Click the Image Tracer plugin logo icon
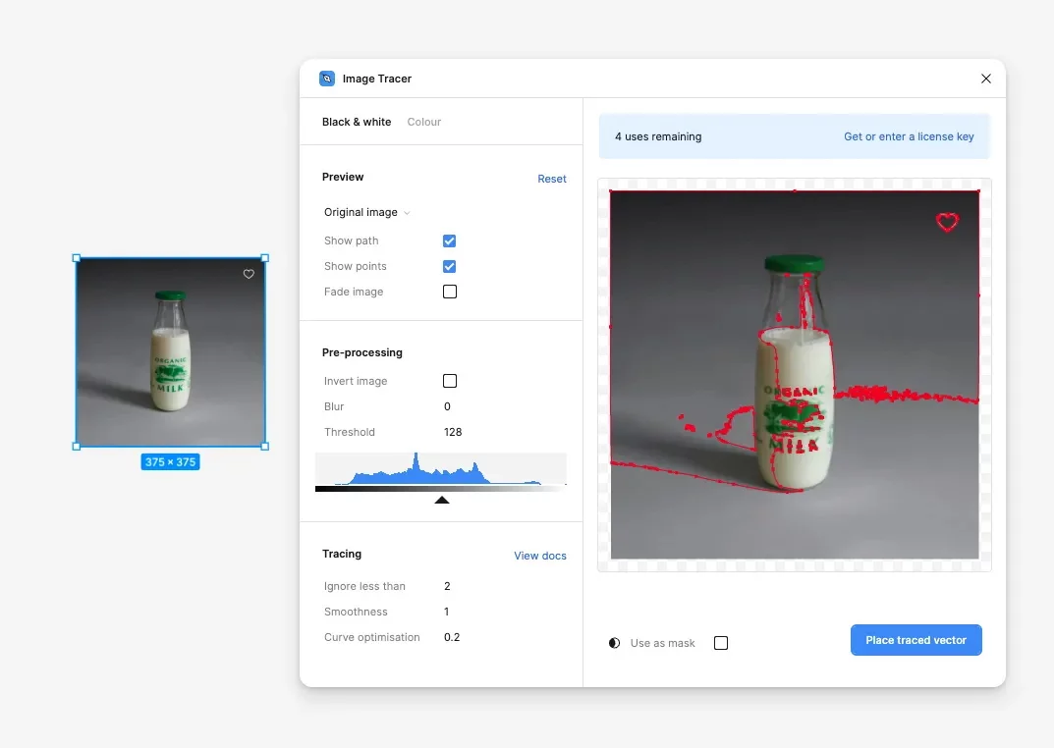Screen dimensions: 1054x748 tap(327, 79)
